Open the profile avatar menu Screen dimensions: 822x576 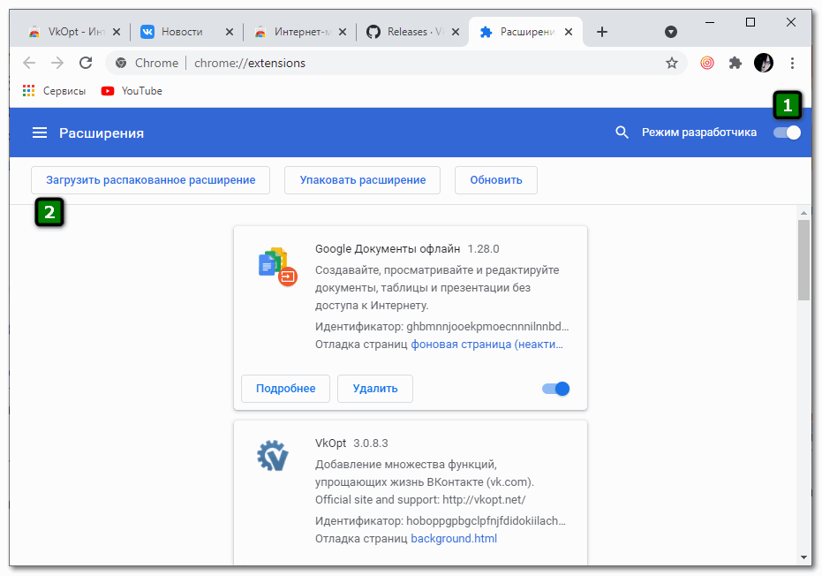pos(763,63)
